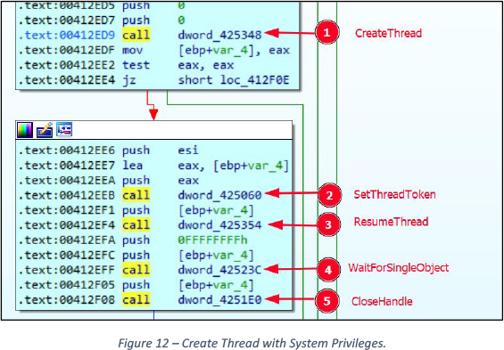This screenshot has width=504, height=350.
Task: Click push eax at 00412EEA
Action: tap(108, 180)
